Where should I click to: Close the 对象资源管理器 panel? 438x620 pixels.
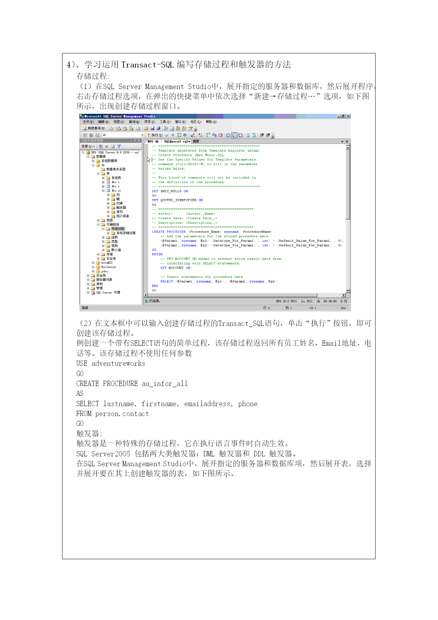coord(139,141)
